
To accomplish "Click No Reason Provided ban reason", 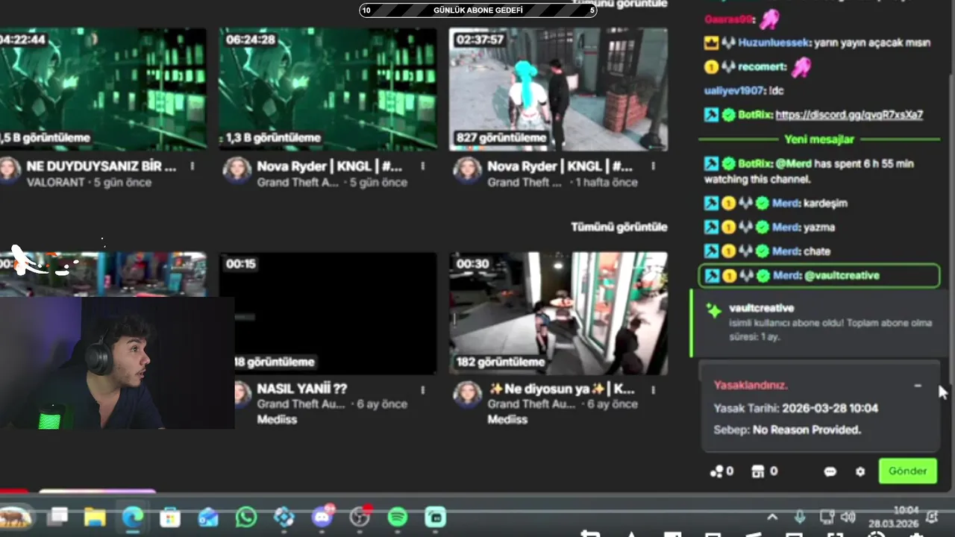I will [x=807, y=430].
